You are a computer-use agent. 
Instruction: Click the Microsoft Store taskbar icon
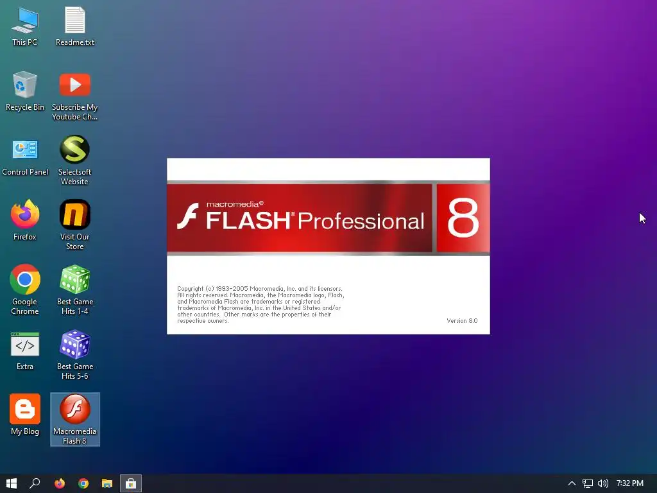[x=131, y=483]
